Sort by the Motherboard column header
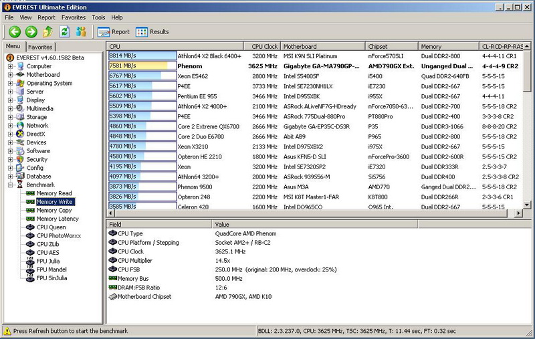 [323, 46]
